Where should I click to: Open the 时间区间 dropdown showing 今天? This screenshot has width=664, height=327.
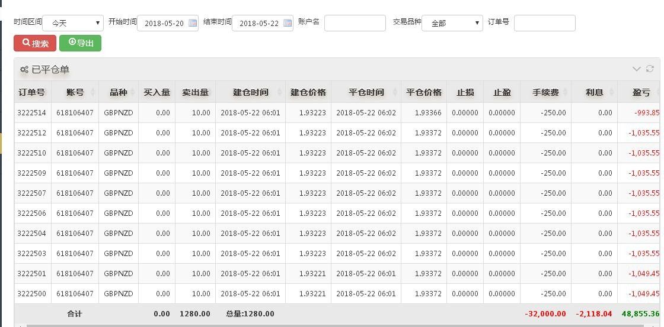click(x=74, y=23)
